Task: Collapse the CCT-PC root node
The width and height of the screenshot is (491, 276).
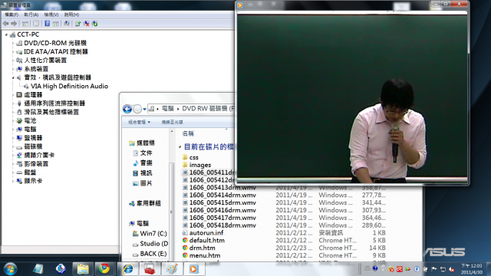Action: coord(6,34)
